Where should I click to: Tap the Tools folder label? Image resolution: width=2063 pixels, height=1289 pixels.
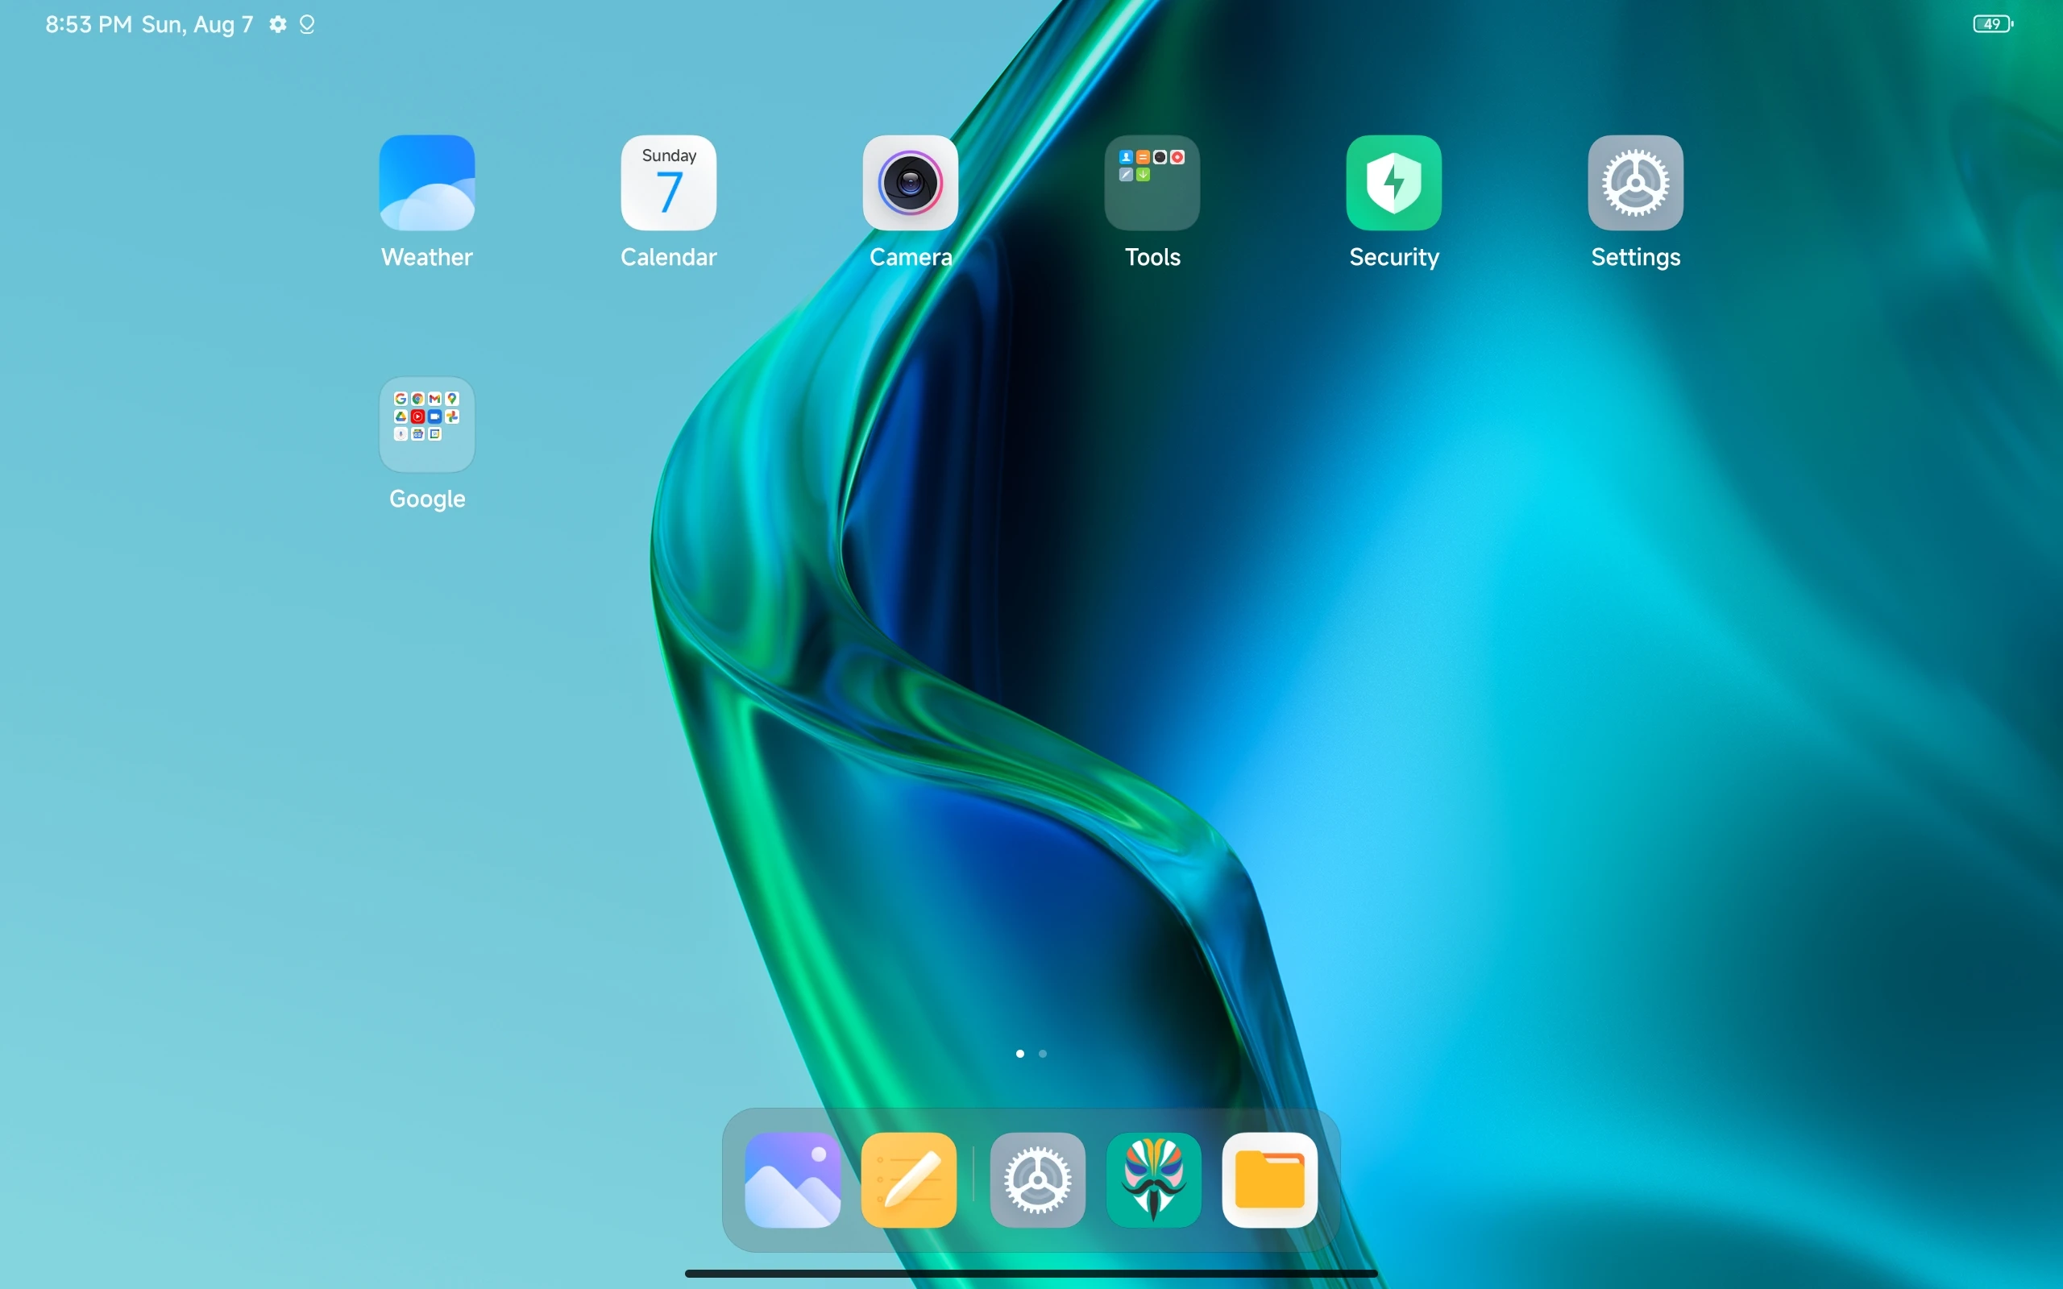tap(1152, 257)
